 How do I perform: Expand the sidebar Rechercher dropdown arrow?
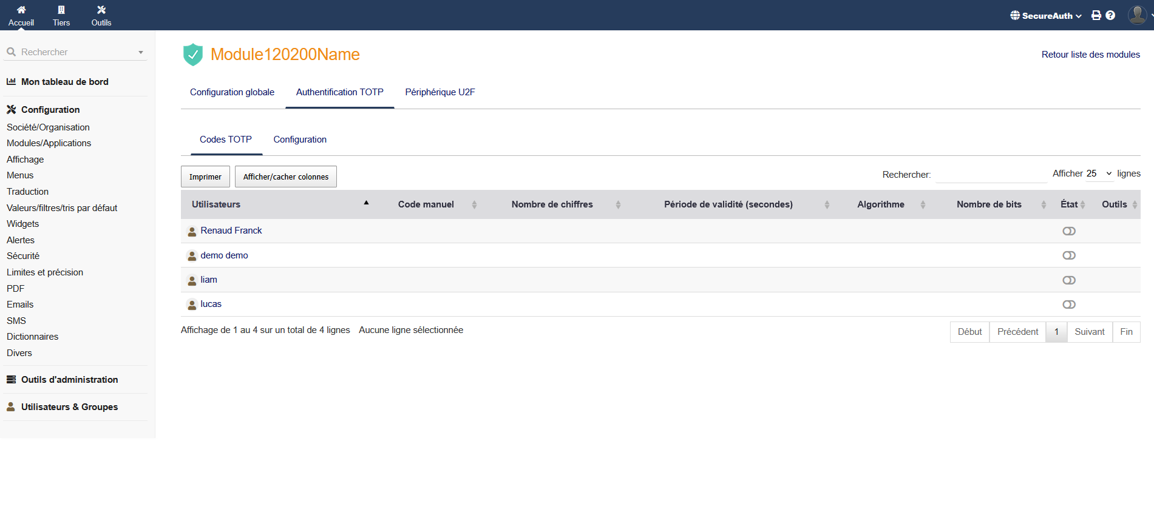click(x=141, y=53)
